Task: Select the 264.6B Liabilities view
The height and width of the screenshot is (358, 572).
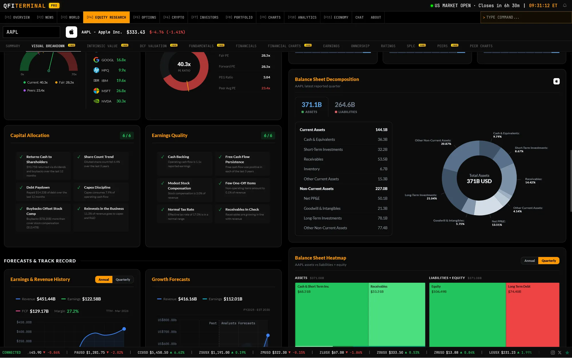Action: (x=346, y=107)
